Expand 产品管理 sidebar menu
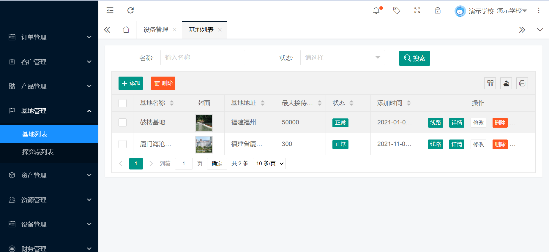This screenshot has width=549, height=252. pyautogui.click(x=49, y=86)
